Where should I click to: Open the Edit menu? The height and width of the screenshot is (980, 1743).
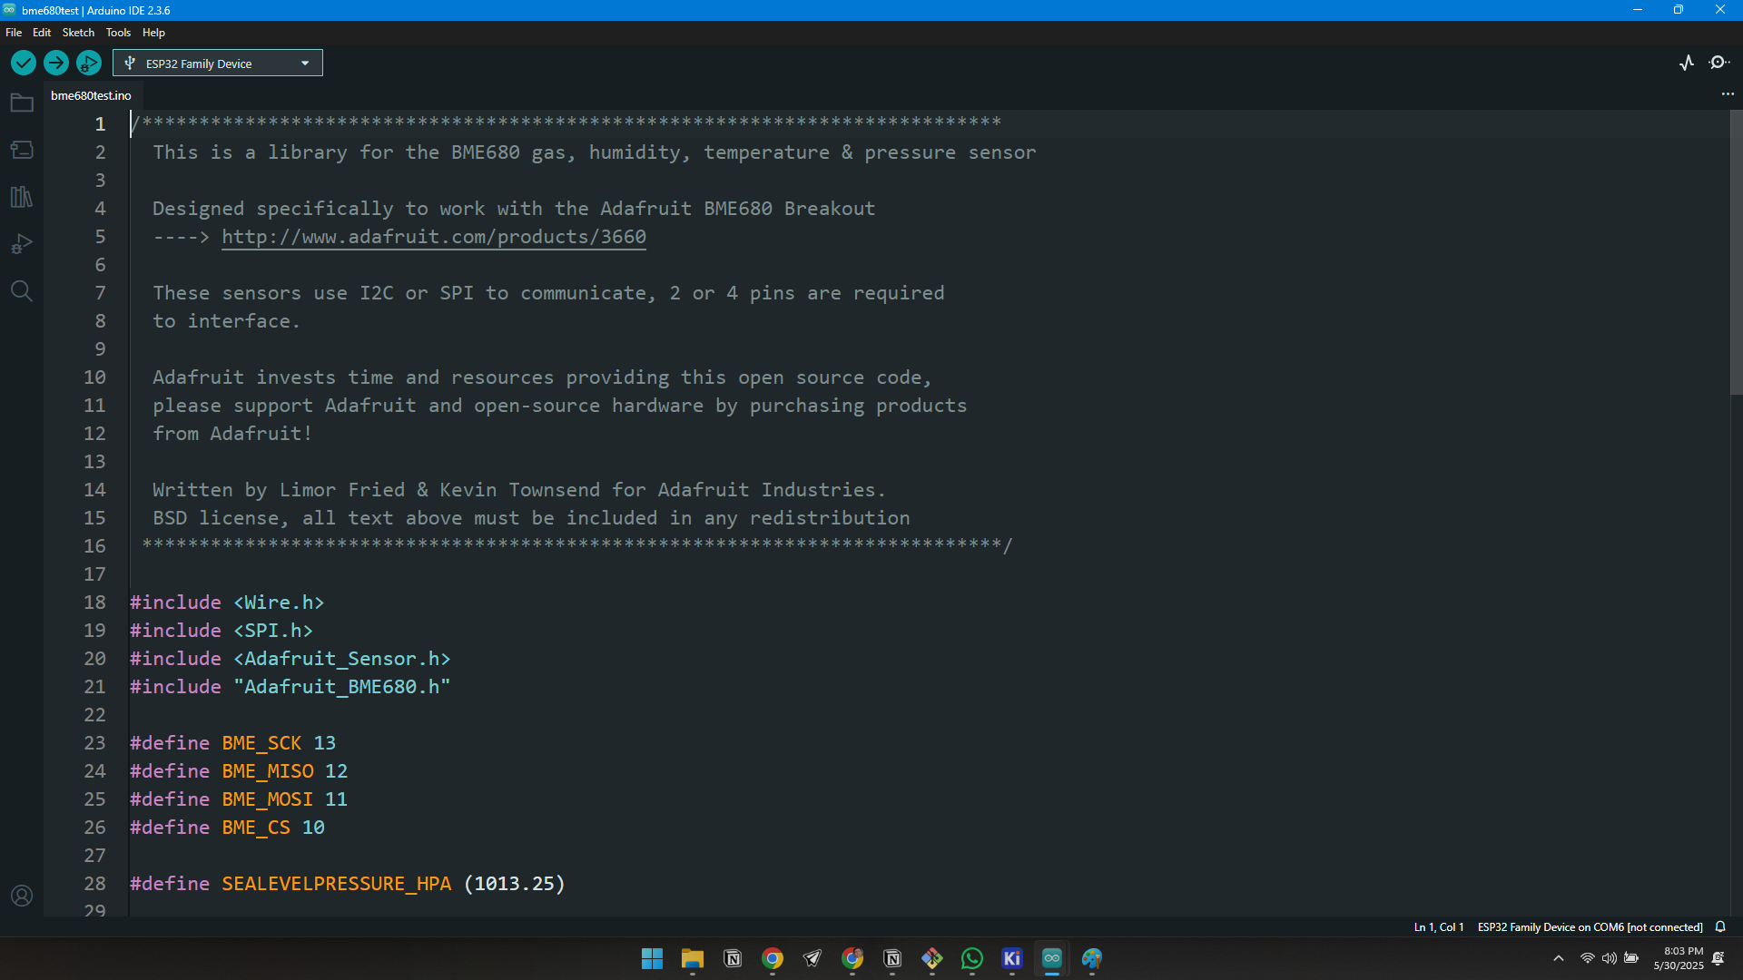pos(42,32)
